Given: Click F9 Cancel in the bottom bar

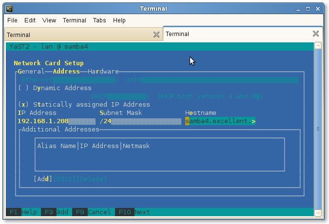Looking at the screenshot, I should 92,212.
